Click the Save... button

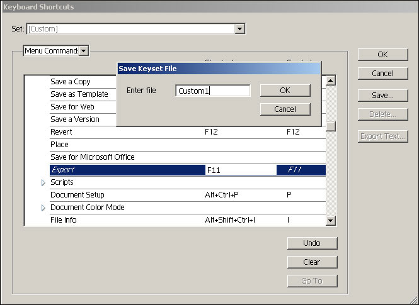382,96
